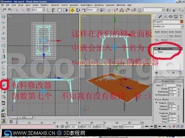Click the Undo arrow in the toolbar
The width and height of the screenshot is (185, 138).
click(4, 10)
